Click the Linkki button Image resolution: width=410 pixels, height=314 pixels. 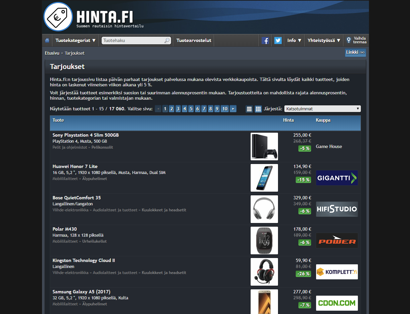(356, 52)
